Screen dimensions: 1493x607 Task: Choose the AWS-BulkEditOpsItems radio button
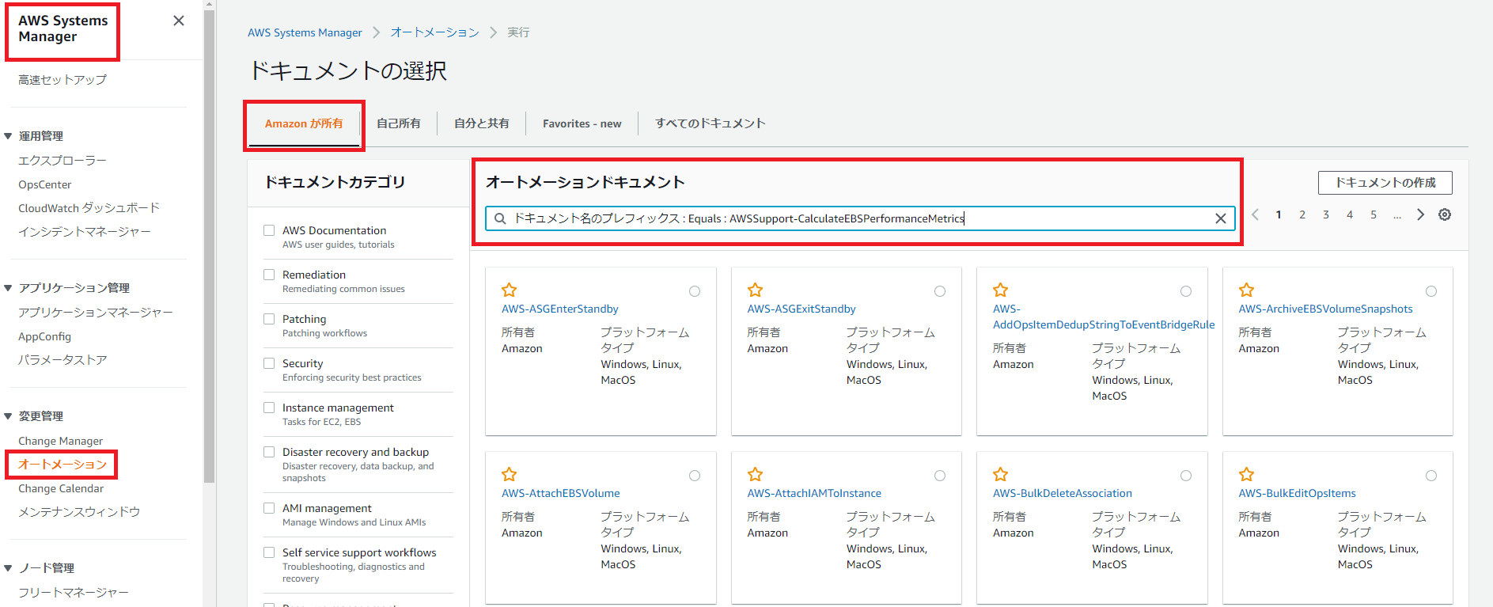(1431, 476)
